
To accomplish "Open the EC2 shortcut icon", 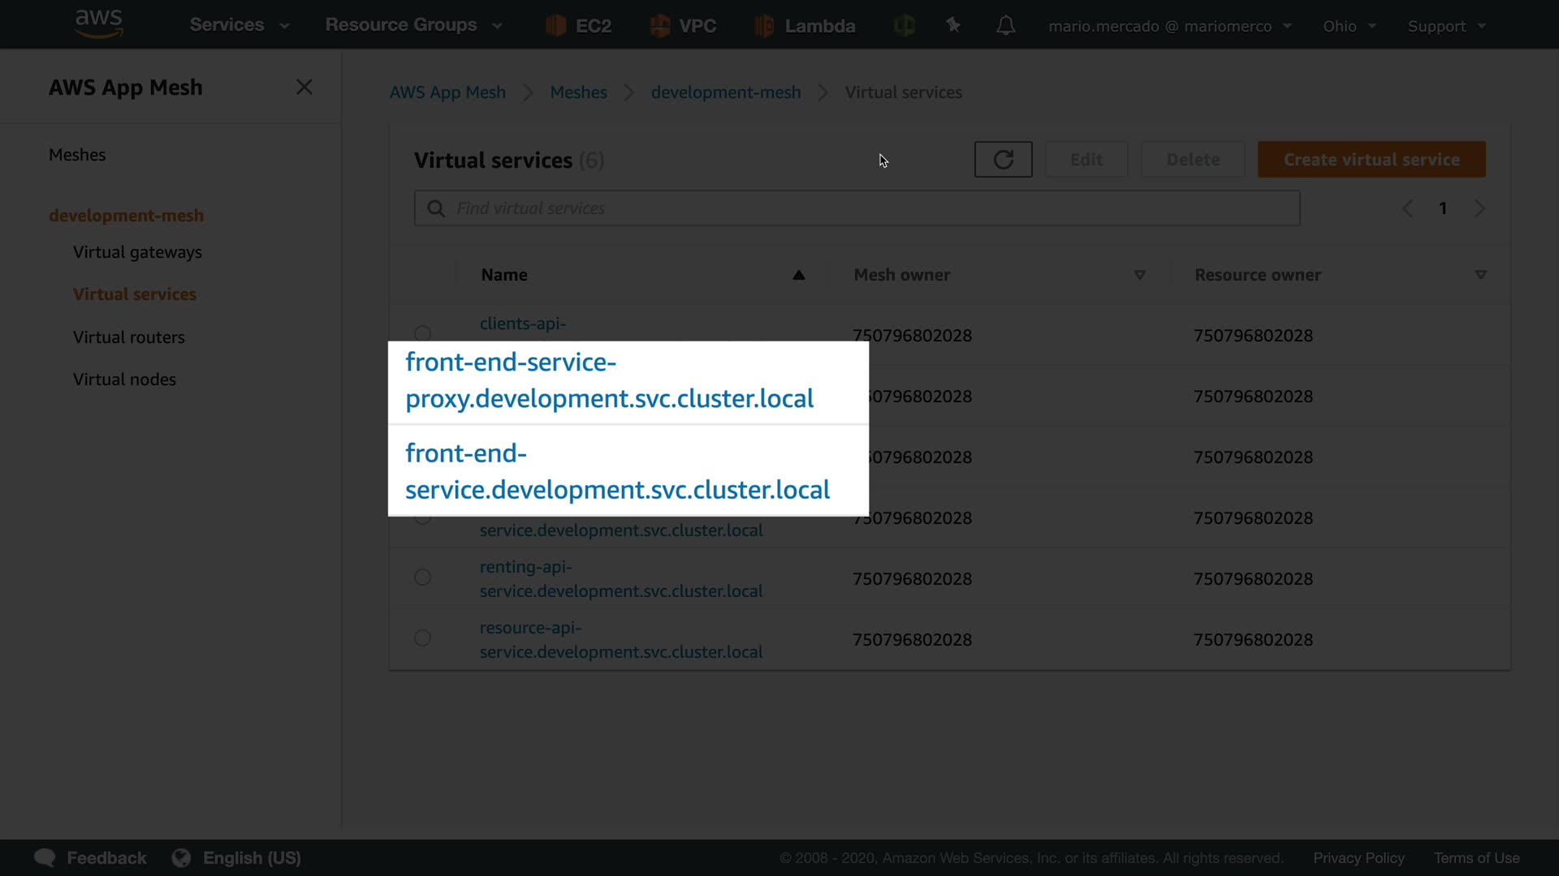I will tap(556, 26).
